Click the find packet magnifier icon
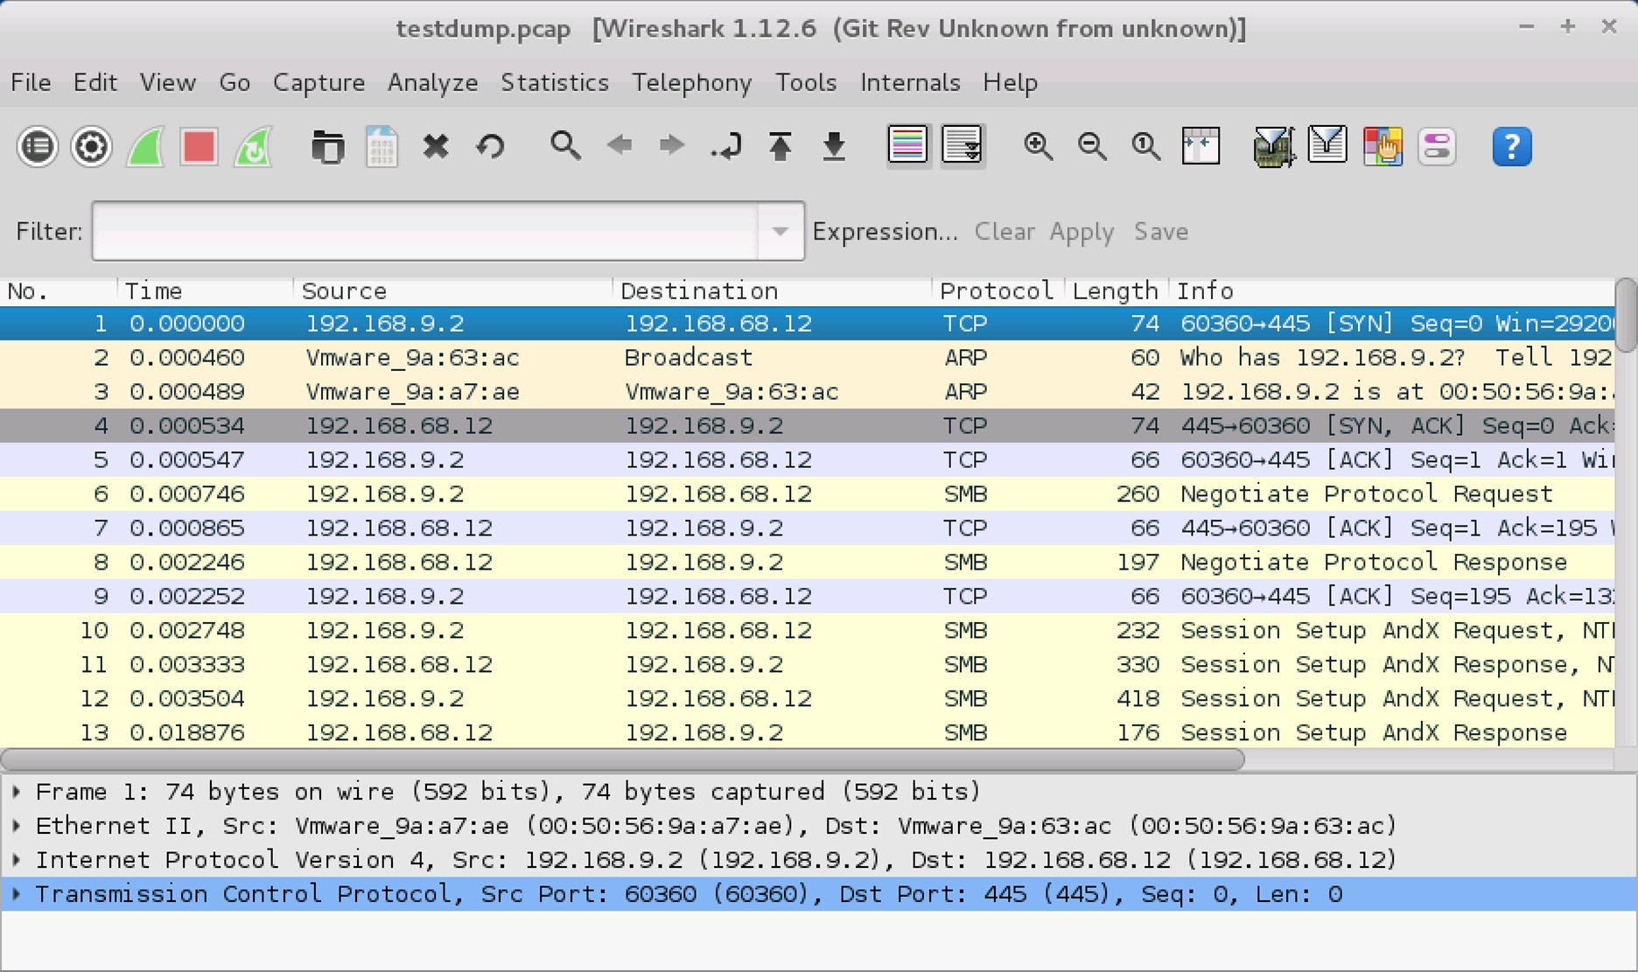Screen dimensions: 1638x972 point(565,146)
